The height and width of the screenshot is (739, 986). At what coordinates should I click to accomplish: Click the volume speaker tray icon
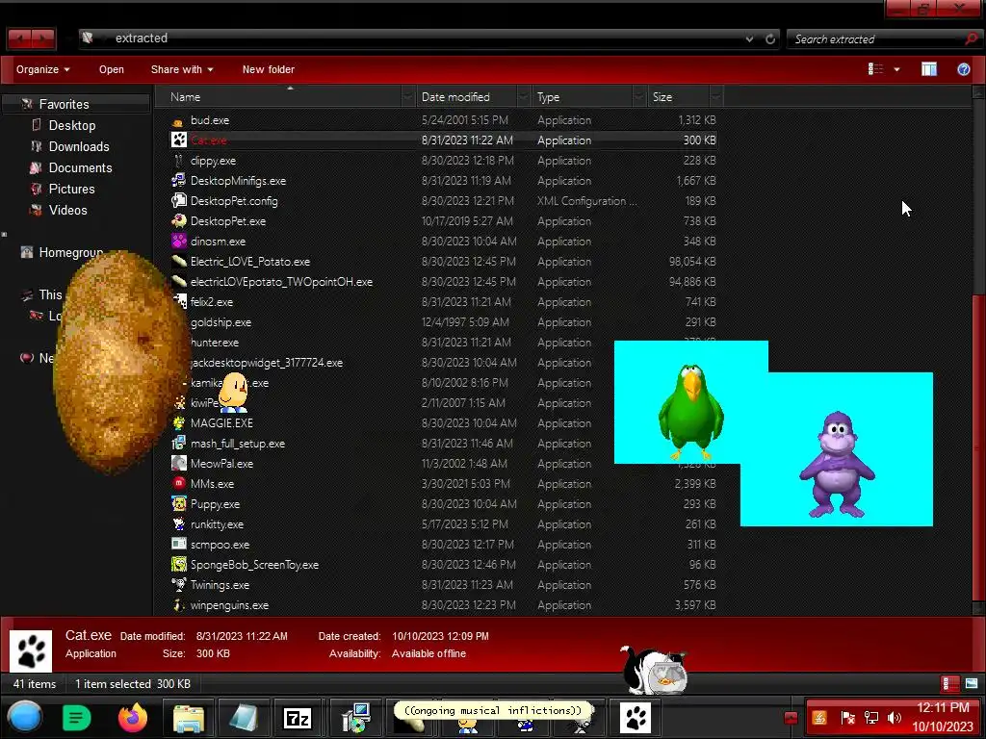[x=895, y=718]
